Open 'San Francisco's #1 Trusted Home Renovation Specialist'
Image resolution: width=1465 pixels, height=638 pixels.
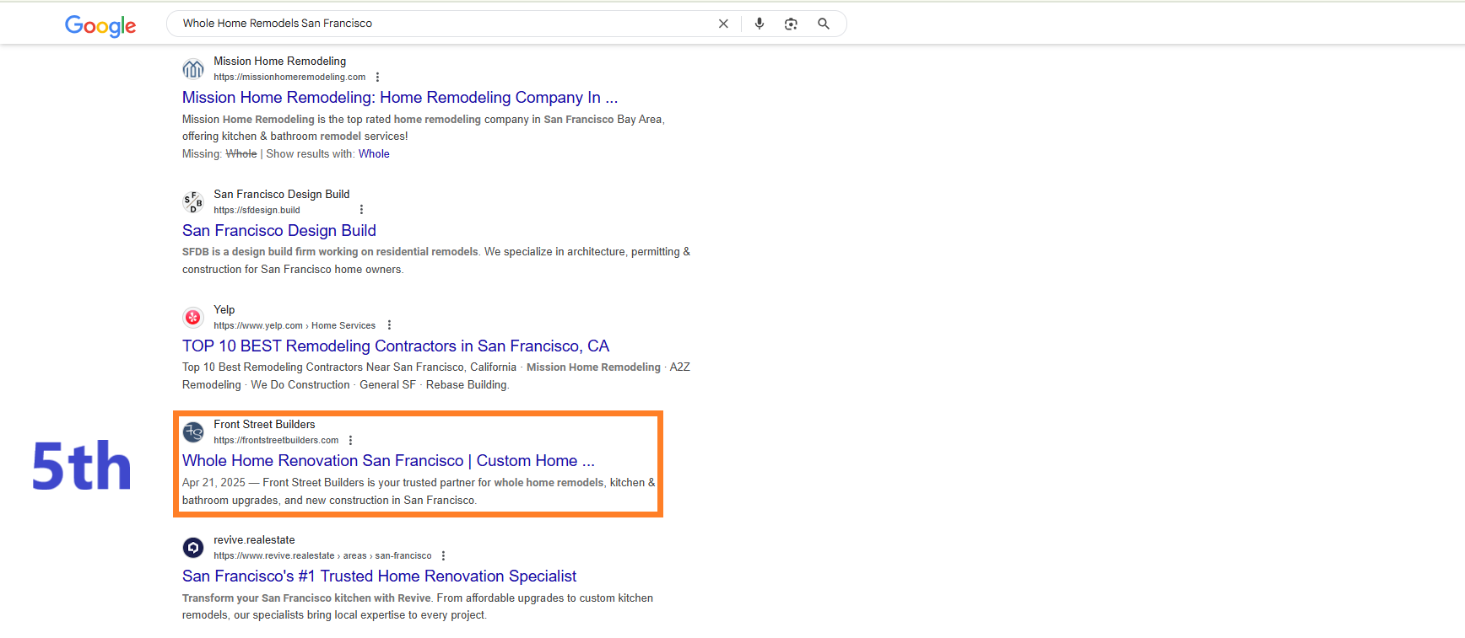(x=380, y=576)
